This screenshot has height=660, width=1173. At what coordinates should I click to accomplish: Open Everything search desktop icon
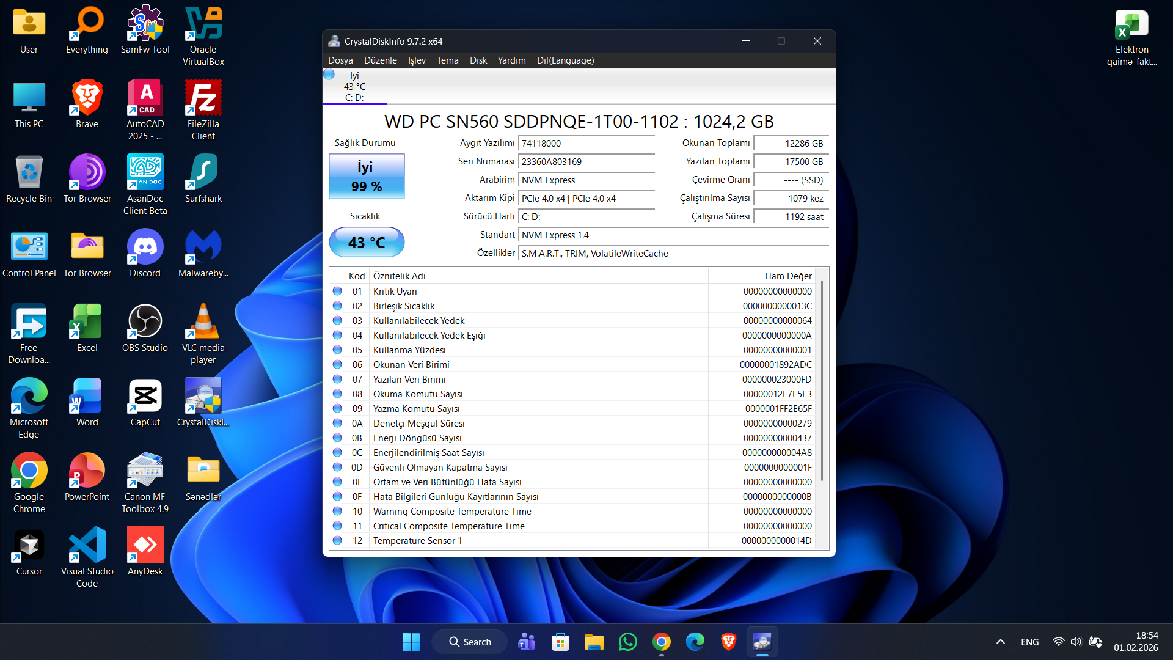click(x=87, y=31)
